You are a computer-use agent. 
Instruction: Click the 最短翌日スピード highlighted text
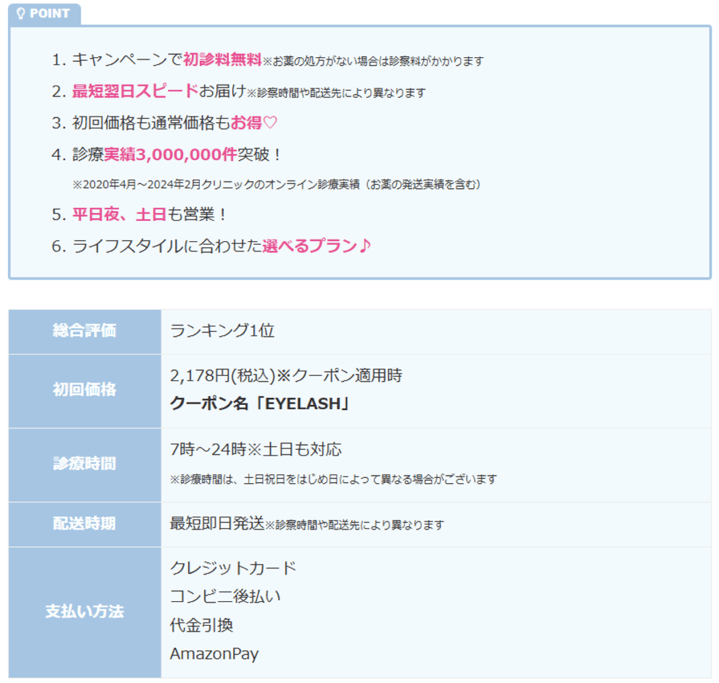click(135, 92)
